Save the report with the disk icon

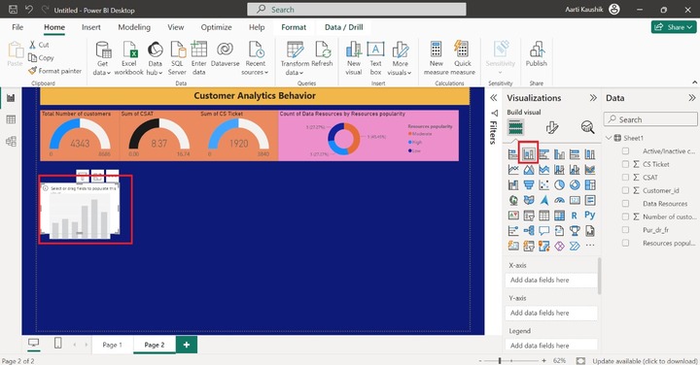coord(13,10)
